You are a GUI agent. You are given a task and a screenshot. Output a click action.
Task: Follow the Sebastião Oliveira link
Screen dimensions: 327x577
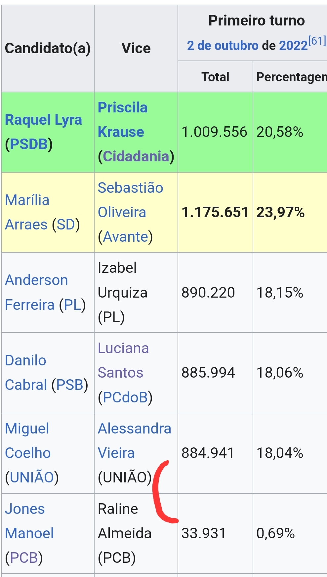(130, 200)
